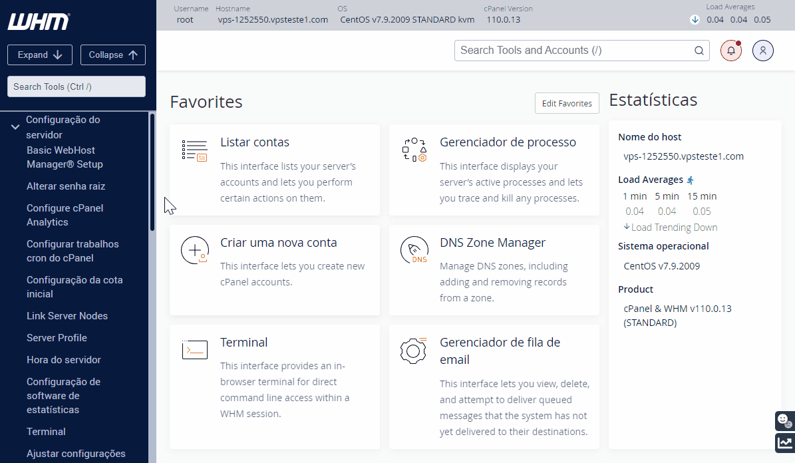
Task: Click the search magnifier icon
Action: click(x=699, y=50)
